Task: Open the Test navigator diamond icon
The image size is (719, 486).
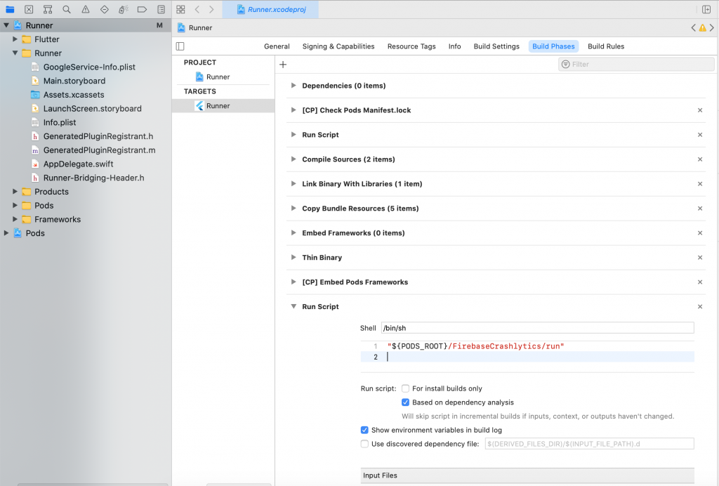Action: coord(105,9)
